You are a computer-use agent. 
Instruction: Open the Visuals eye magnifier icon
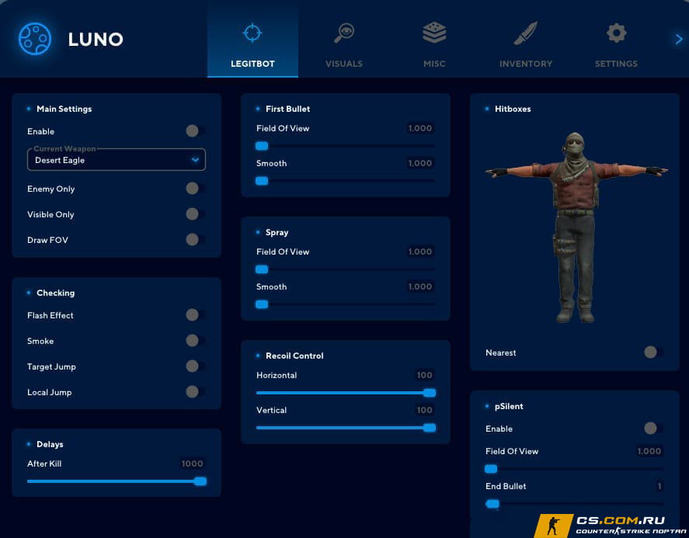[x=343, y=33]
